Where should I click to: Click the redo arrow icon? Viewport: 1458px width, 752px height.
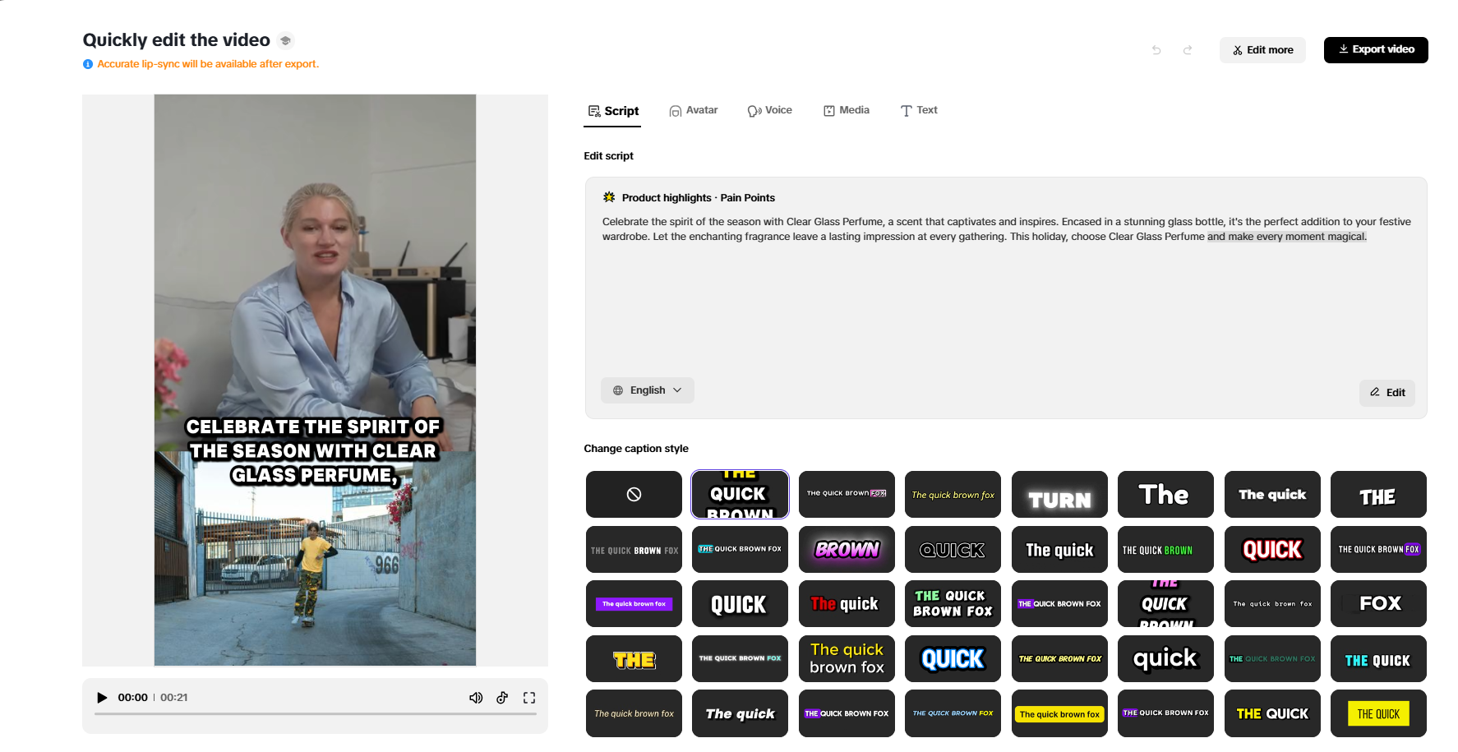coord(1188,50)
